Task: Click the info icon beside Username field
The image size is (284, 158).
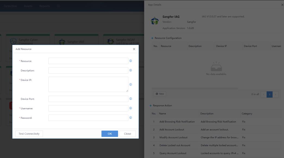Action: pos(131,108)
